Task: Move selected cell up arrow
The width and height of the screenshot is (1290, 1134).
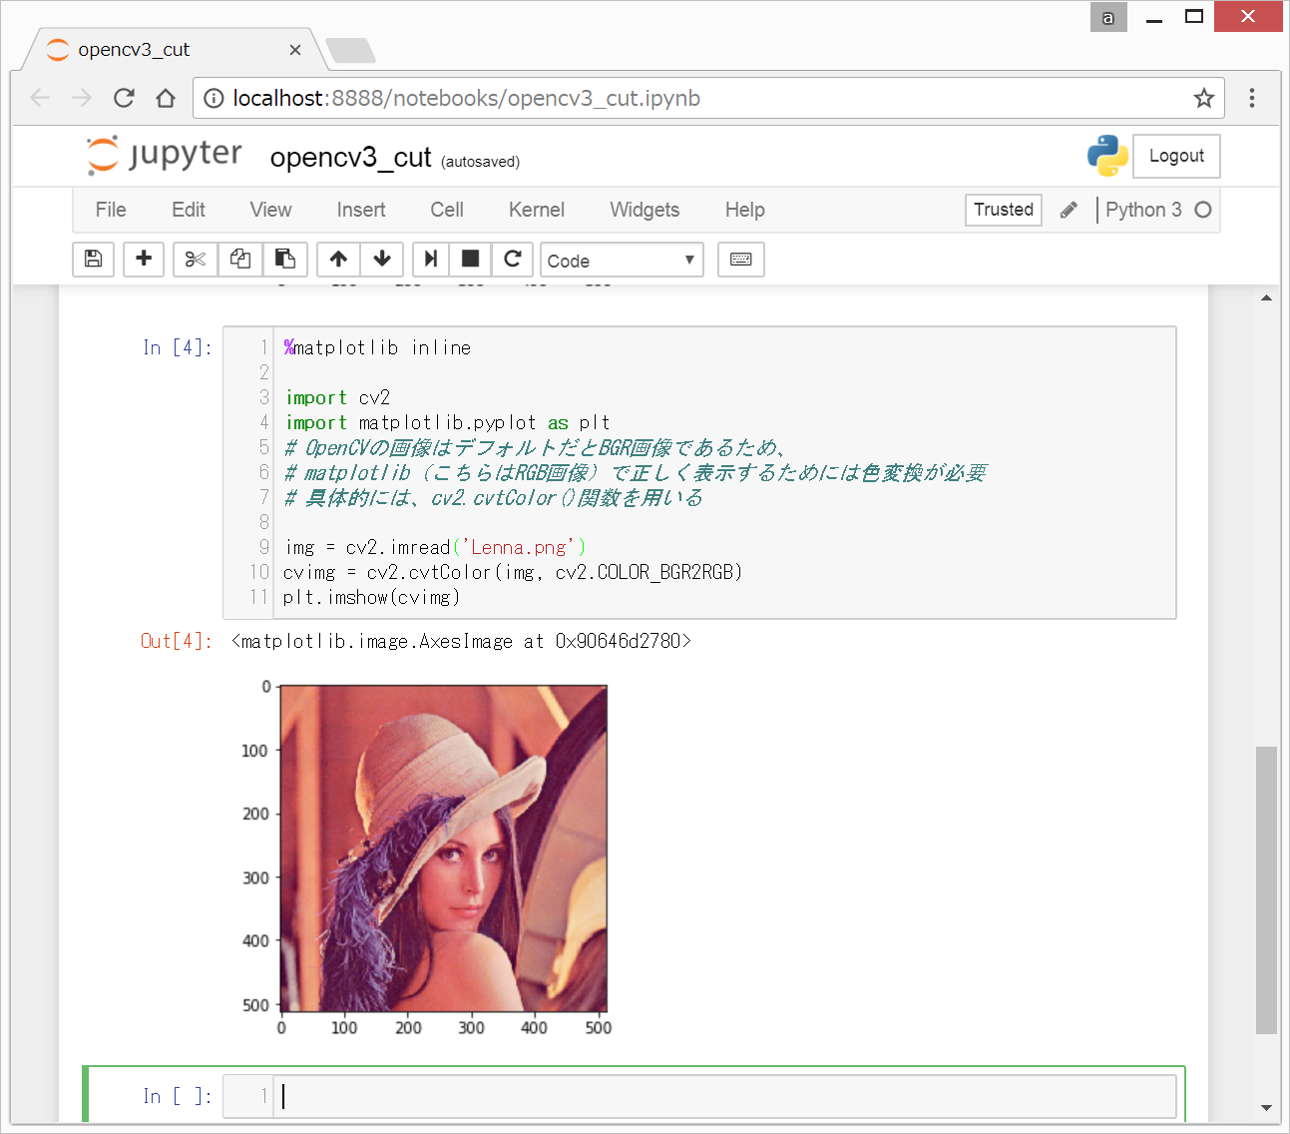Action: (x=338, y=260)
